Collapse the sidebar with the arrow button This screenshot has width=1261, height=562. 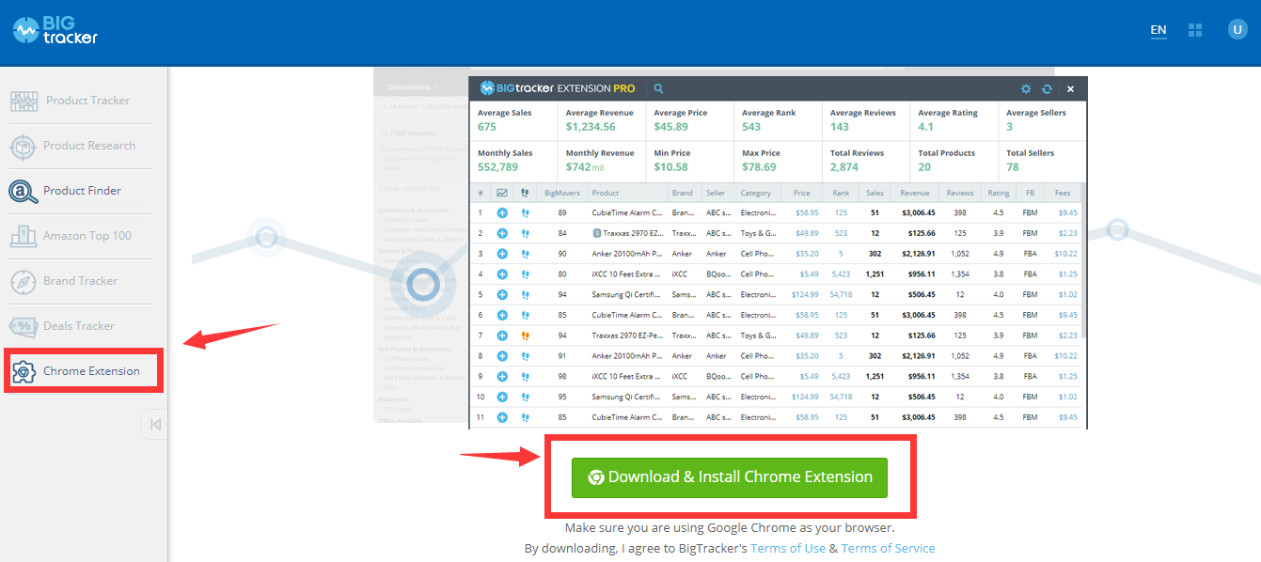pos(155,425)
